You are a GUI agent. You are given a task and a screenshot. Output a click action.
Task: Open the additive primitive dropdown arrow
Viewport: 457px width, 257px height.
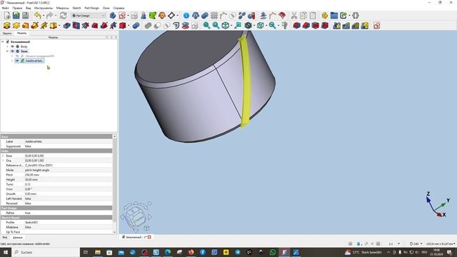[59, 26]
